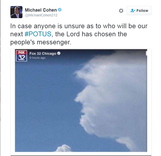
Task: Click the Follow button
Action: pyautogui.click(x=139, y=11)
